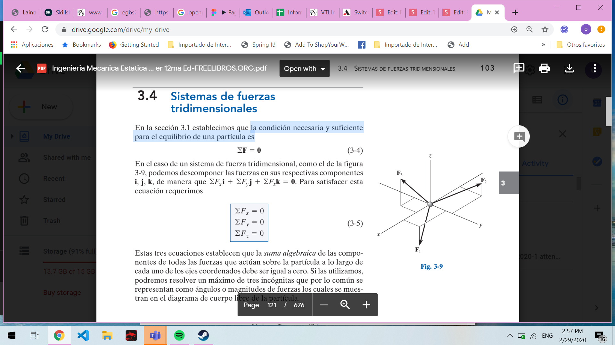Zoom out with the minus button
Image resolution: width=615 pixels, height=345 pixels.
click(x=324, y=305)
